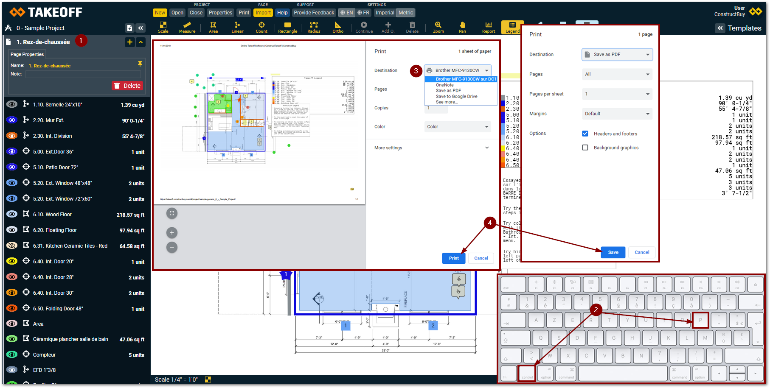Screen dimensions: 770x388
Task: Open the Properties menu item
Action: point(220,13)
